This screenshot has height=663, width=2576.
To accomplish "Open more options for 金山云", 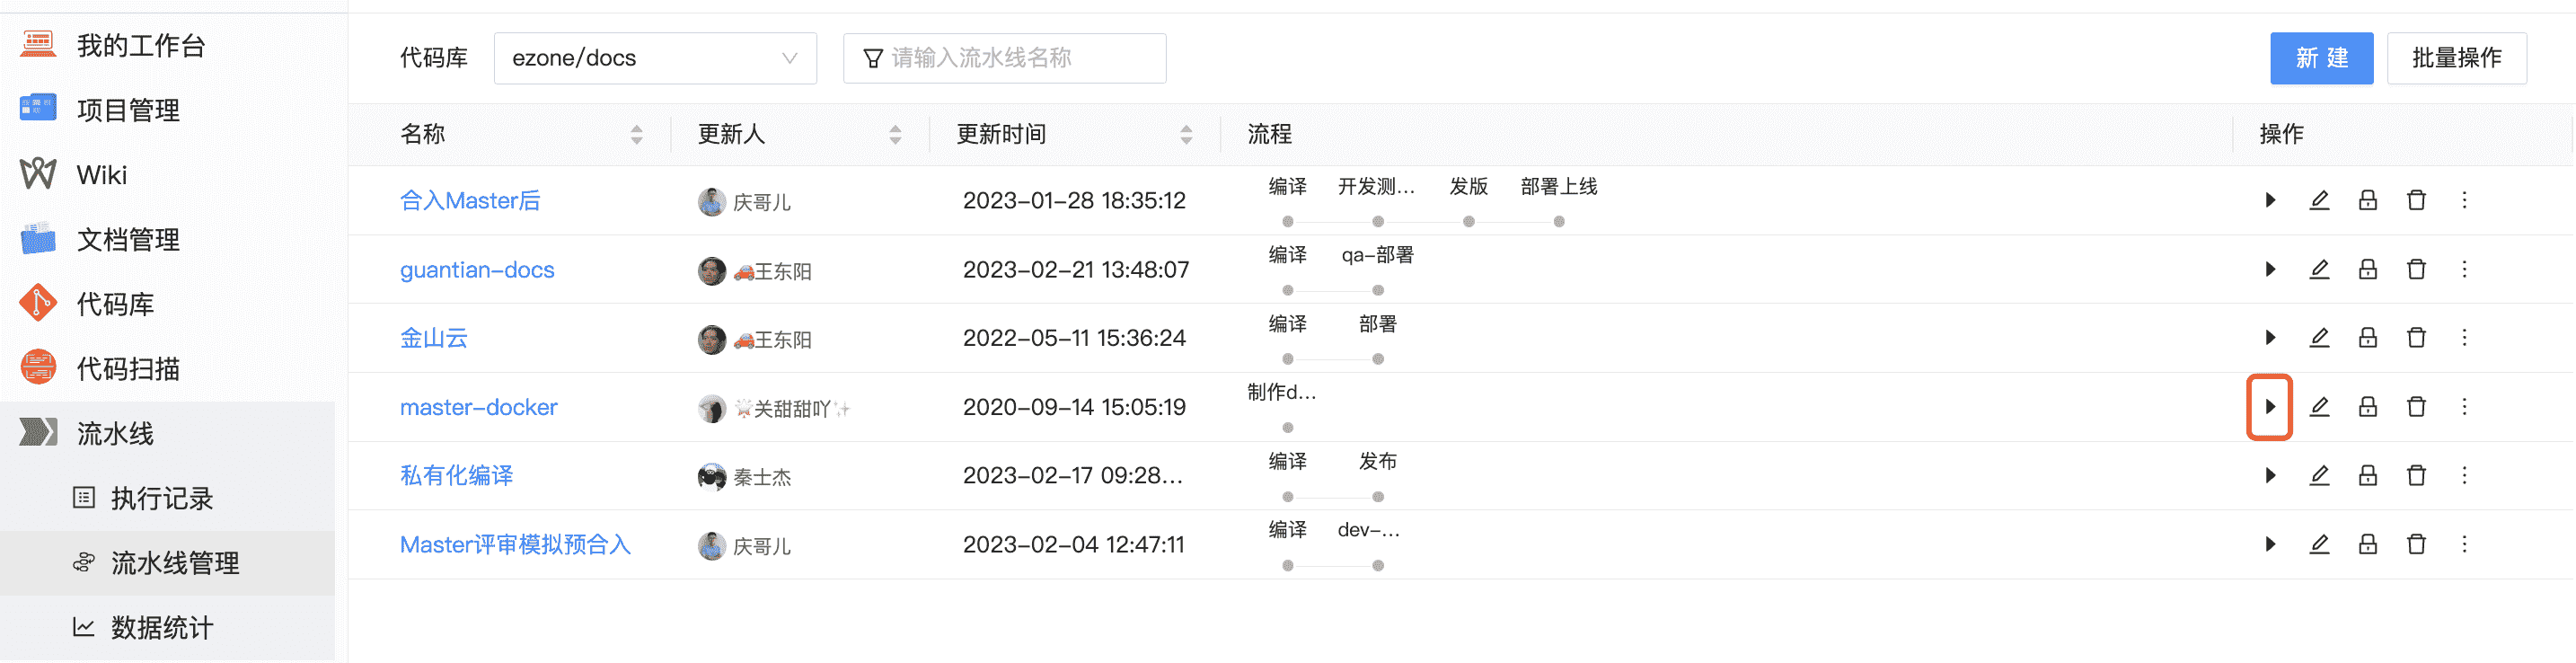I will coord(2464,338).
